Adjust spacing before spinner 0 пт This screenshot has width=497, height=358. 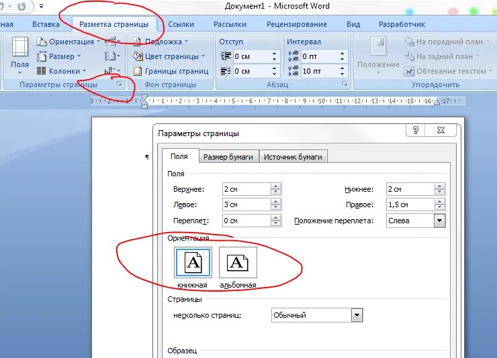click(342, 56)
